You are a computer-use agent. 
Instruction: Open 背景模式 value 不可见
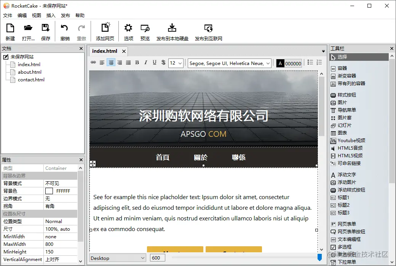tap(61, 183)
